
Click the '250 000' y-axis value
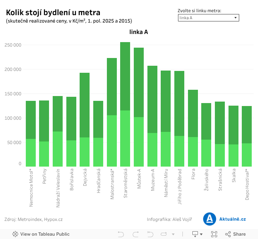[13, 45]
